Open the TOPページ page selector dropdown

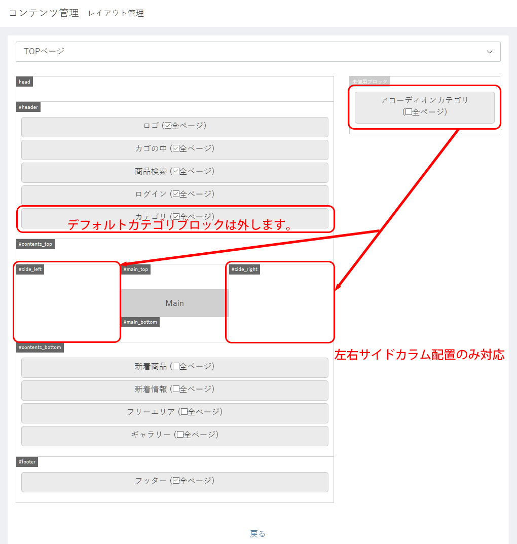(258, 52)
